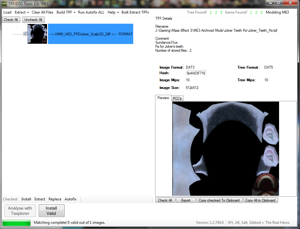Select the HMM_HED_PROJoker_ScalpSD_Diff tree entry
Image resolution: width=300 pixels, height=229 pixels.
pos(90,34)
